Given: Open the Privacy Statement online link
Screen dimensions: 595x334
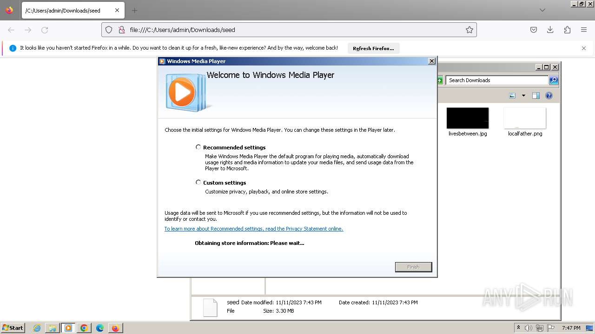Looking at the screenshot, I should point(254,229).
